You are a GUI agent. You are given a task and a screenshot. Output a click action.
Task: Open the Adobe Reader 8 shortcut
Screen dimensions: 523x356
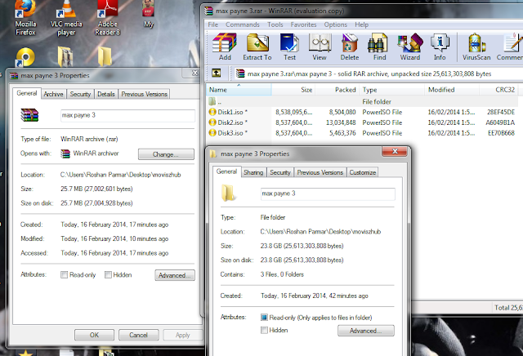pos(107,18)
